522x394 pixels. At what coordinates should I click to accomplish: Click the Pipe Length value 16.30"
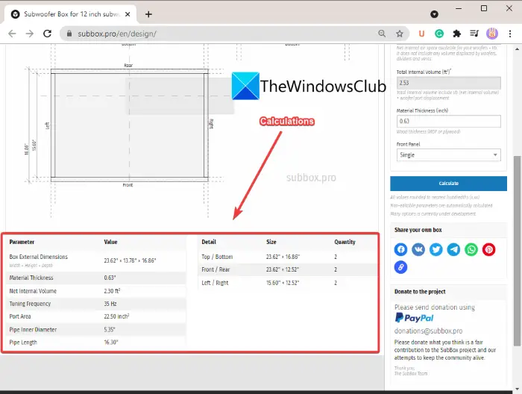tap(111, 342)
